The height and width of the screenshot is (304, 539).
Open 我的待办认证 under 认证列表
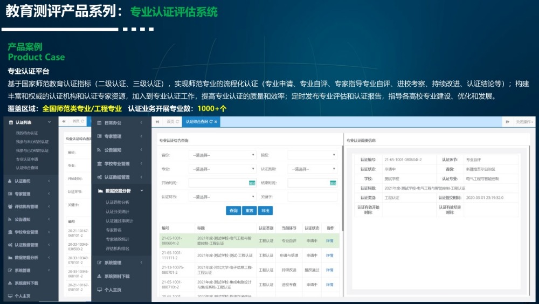pyautogui.click(x=27, y=133)
